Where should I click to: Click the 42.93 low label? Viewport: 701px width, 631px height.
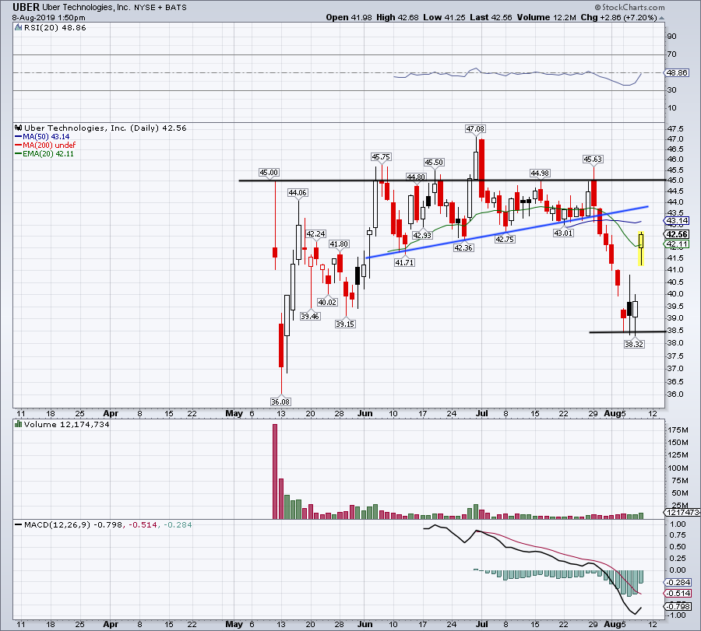coord(422,235)
